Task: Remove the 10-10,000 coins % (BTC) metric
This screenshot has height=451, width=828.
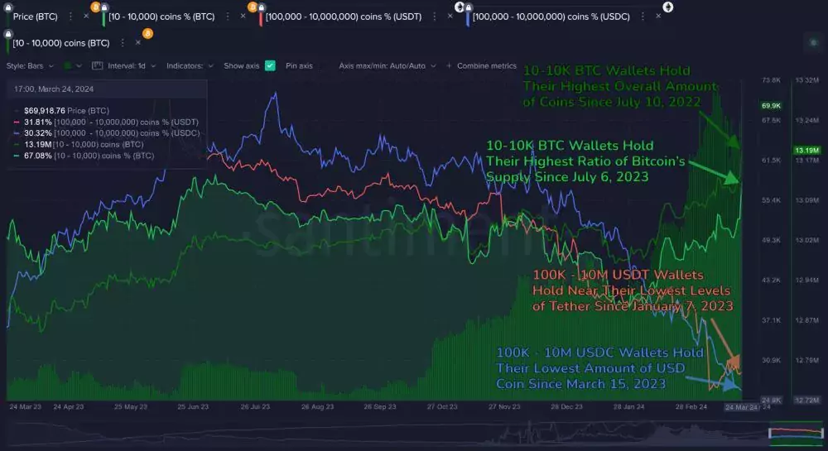Action: (243, 17)
